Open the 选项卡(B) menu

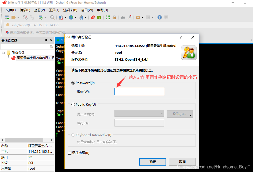(70, 10)
